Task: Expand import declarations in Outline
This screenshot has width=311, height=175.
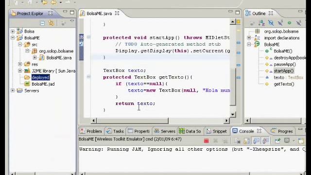Action: 249,38
